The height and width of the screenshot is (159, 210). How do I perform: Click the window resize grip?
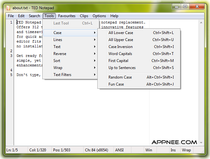click(202, 151)
